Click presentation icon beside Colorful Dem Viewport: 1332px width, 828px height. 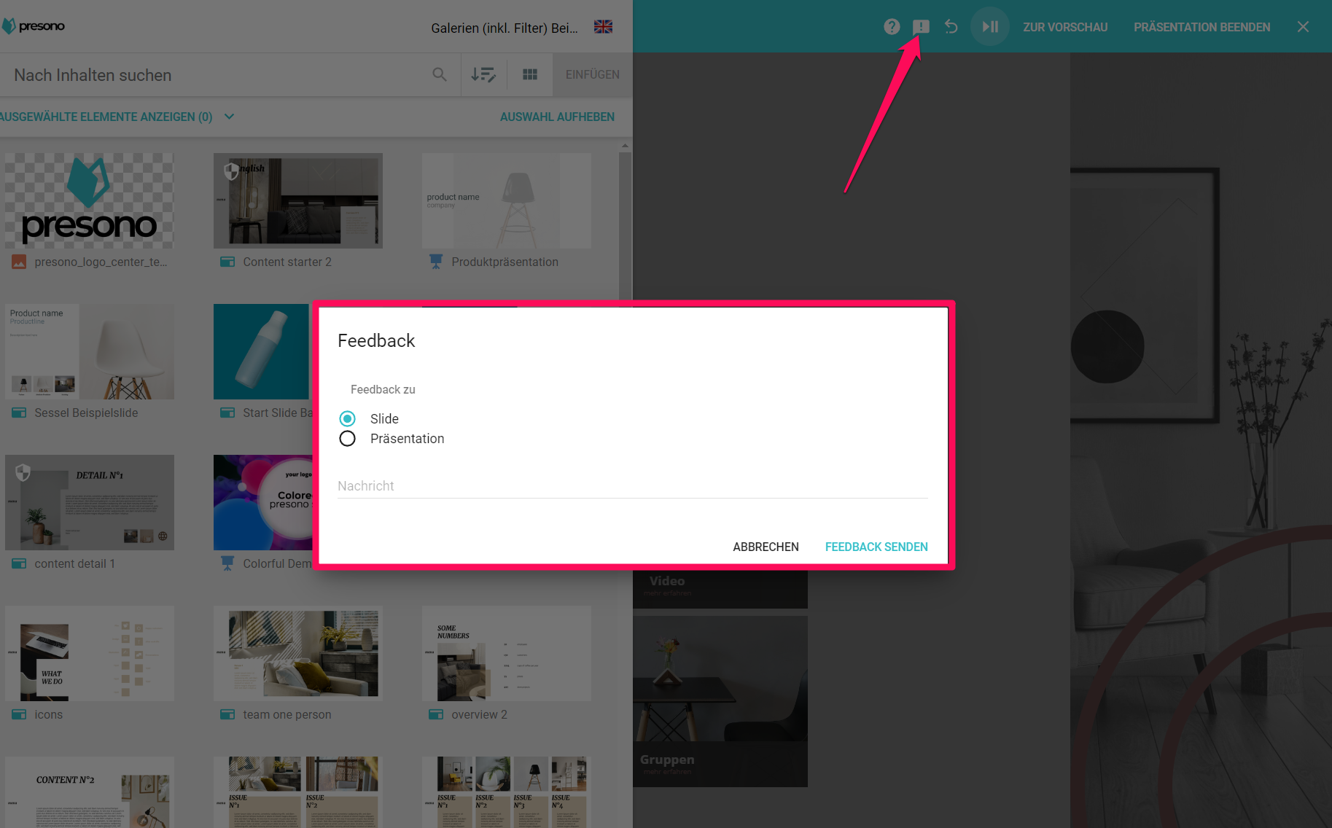click(227, 563)
